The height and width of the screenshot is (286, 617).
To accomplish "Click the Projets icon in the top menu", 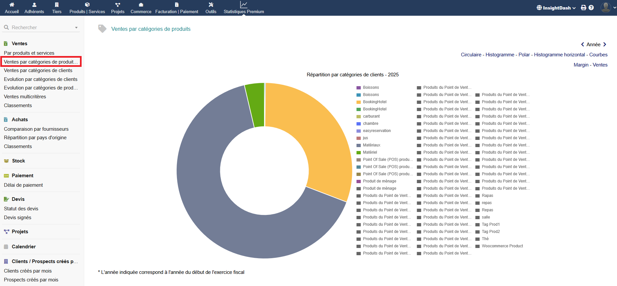I will pyautogui.click(x=118, y=5).
